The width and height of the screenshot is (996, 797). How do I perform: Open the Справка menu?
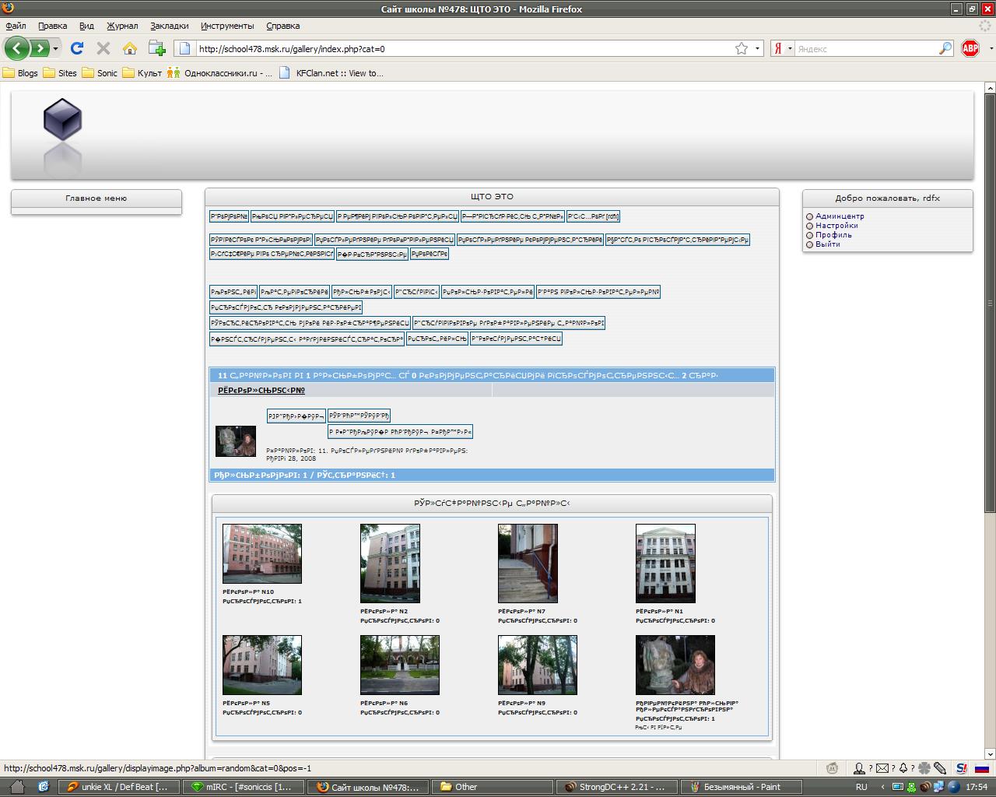tap(282, 26)
